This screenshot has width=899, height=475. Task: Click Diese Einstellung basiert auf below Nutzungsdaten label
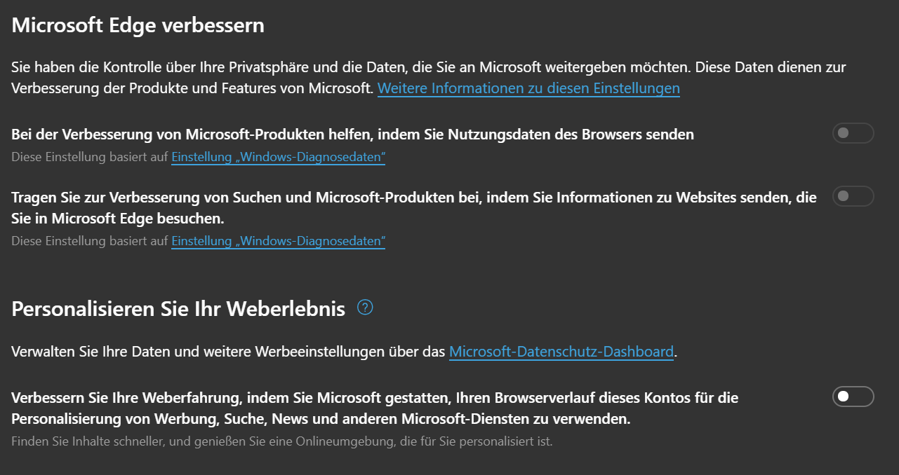[90, 157]
